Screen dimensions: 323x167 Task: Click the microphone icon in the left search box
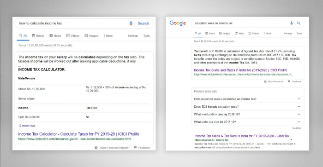131,23
